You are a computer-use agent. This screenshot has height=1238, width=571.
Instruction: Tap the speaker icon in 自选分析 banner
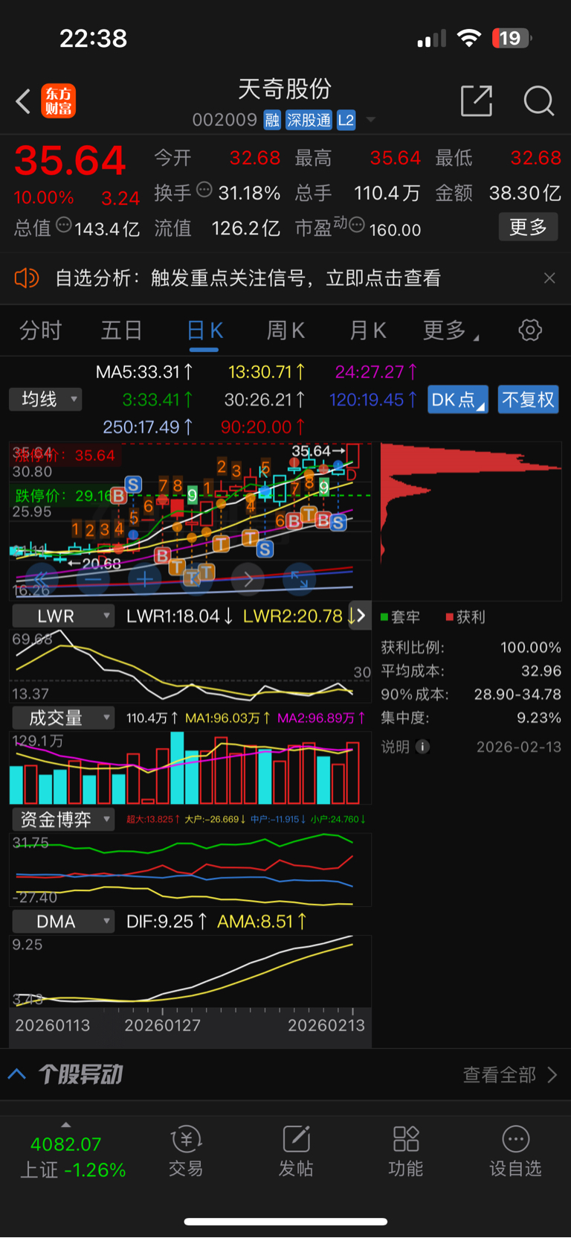tap(26, 278)
